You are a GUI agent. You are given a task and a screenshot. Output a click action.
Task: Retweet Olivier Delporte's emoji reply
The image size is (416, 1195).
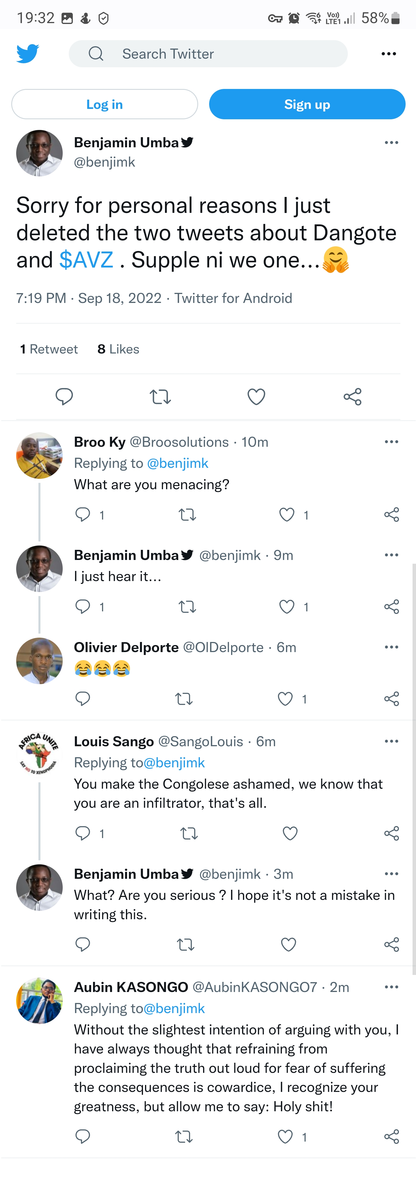[x=184, y=699]
